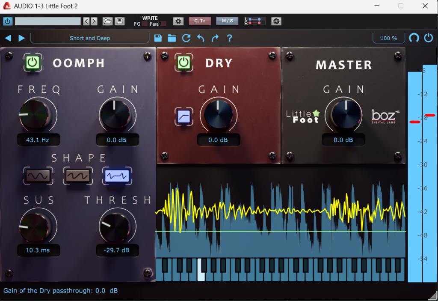Go to the next preset arrow
Image resolution: width=438 pixels, height=301 pixels.
point(21,38)
